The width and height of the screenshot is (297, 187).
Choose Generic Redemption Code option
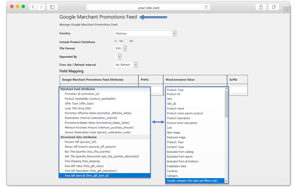(x=105, y=132)
